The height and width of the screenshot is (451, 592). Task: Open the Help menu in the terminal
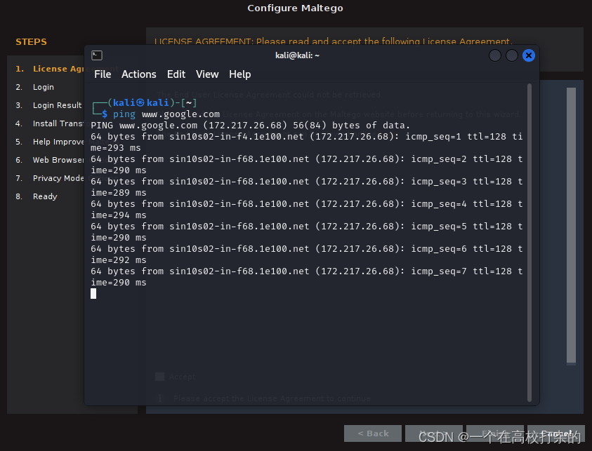pyautogui.click(x=239, y=74)
